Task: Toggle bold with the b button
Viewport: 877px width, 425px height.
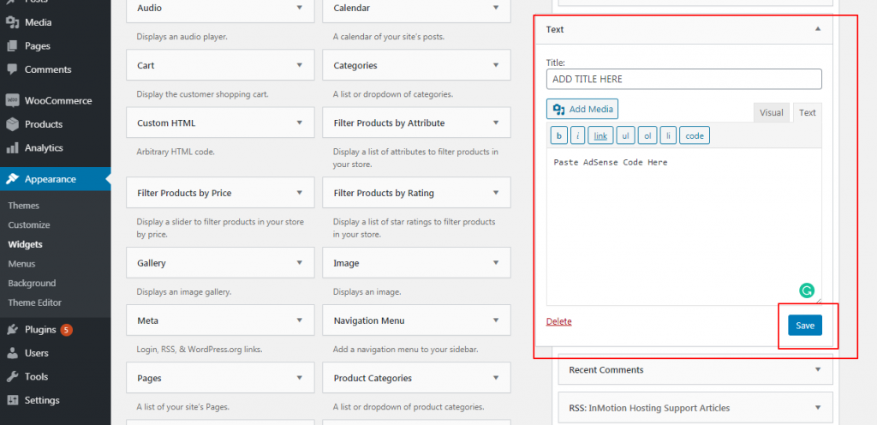Action: click(x=558, y=135)
